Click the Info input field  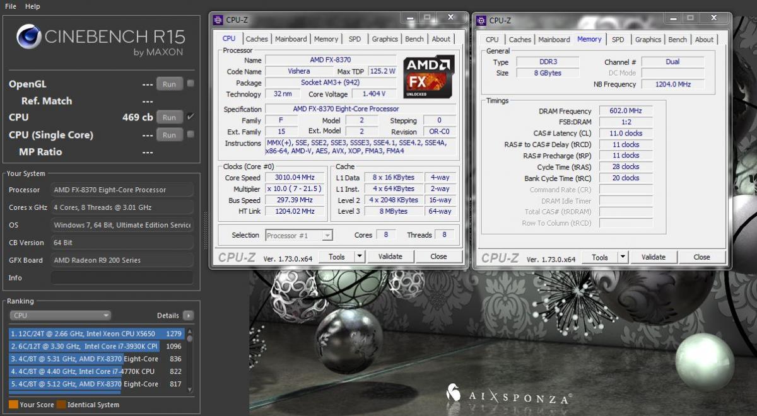[122, 278]
